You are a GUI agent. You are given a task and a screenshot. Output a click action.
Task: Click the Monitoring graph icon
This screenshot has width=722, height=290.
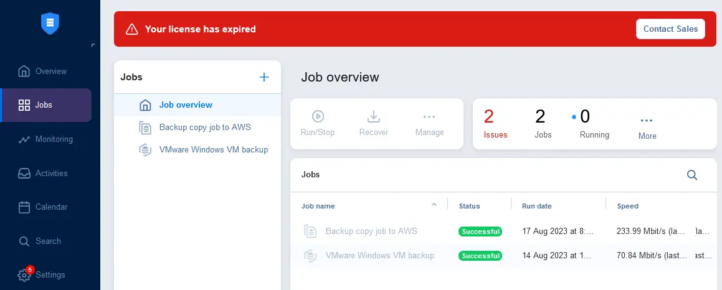click(24, 139)
